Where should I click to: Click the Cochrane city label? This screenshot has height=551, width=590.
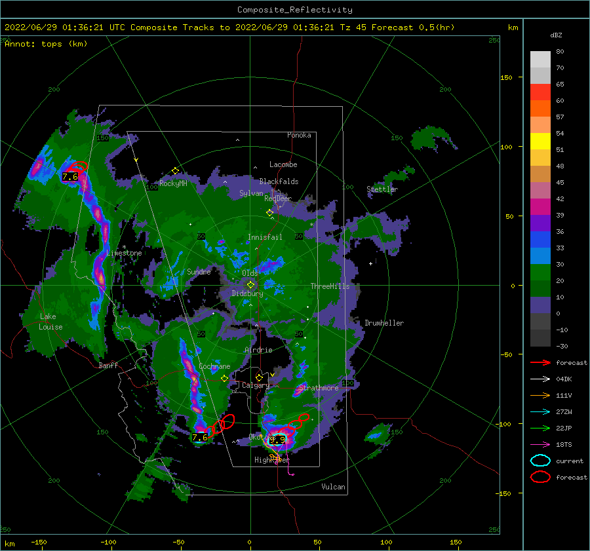coord(214,366)
